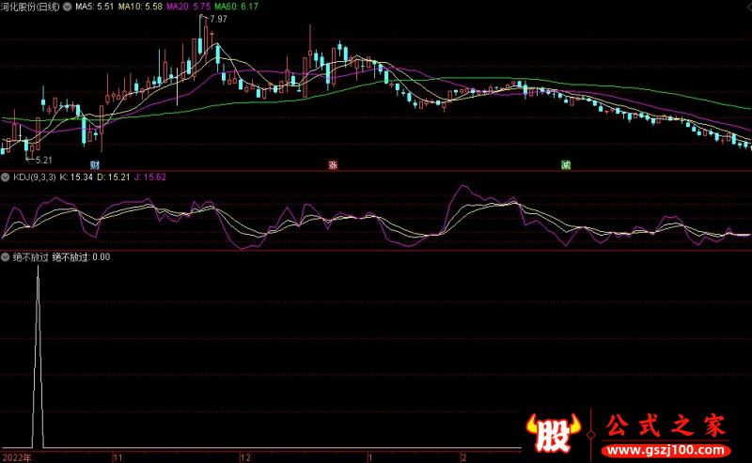Screen dimensions: 752x463
Task: Click the 河化股份(日线) stock title
Action: click(30, 6)
